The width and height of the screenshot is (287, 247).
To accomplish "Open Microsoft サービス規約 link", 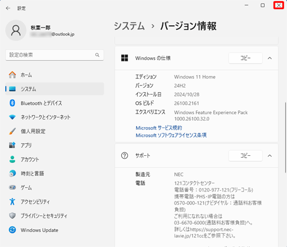I will point(159,128).
